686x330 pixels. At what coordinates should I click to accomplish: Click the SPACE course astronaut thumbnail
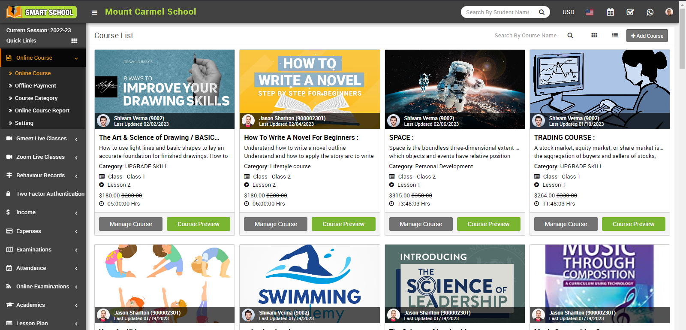[454, 82]
